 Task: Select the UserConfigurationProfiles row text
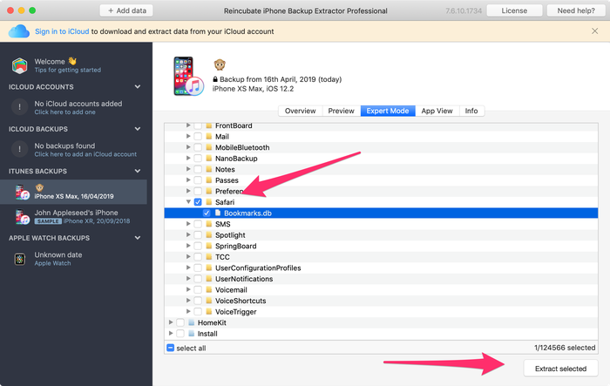258,268
